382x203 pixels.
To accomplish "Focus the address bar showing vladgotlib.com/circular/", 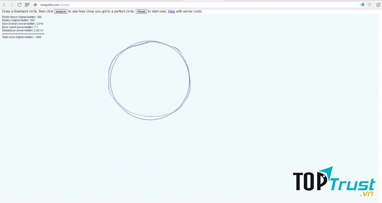I will click(x=199, y=5).
